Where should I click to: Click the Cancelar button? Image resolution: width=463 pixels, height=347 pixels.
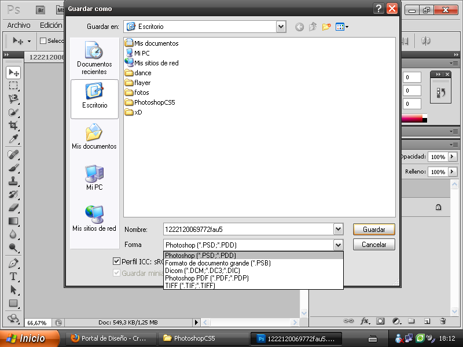pos(374,244)
